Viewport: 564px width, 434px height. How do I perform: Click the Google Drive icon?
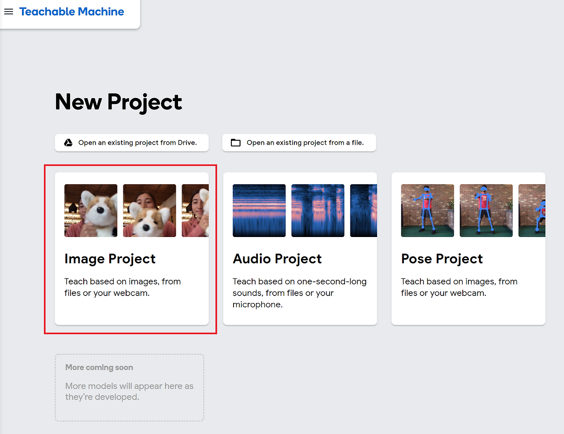pyautogui.click(x=68, y=142)
